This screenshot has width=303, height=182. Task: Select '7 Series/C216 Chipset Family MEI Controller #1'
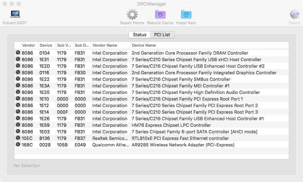point(180,86)
